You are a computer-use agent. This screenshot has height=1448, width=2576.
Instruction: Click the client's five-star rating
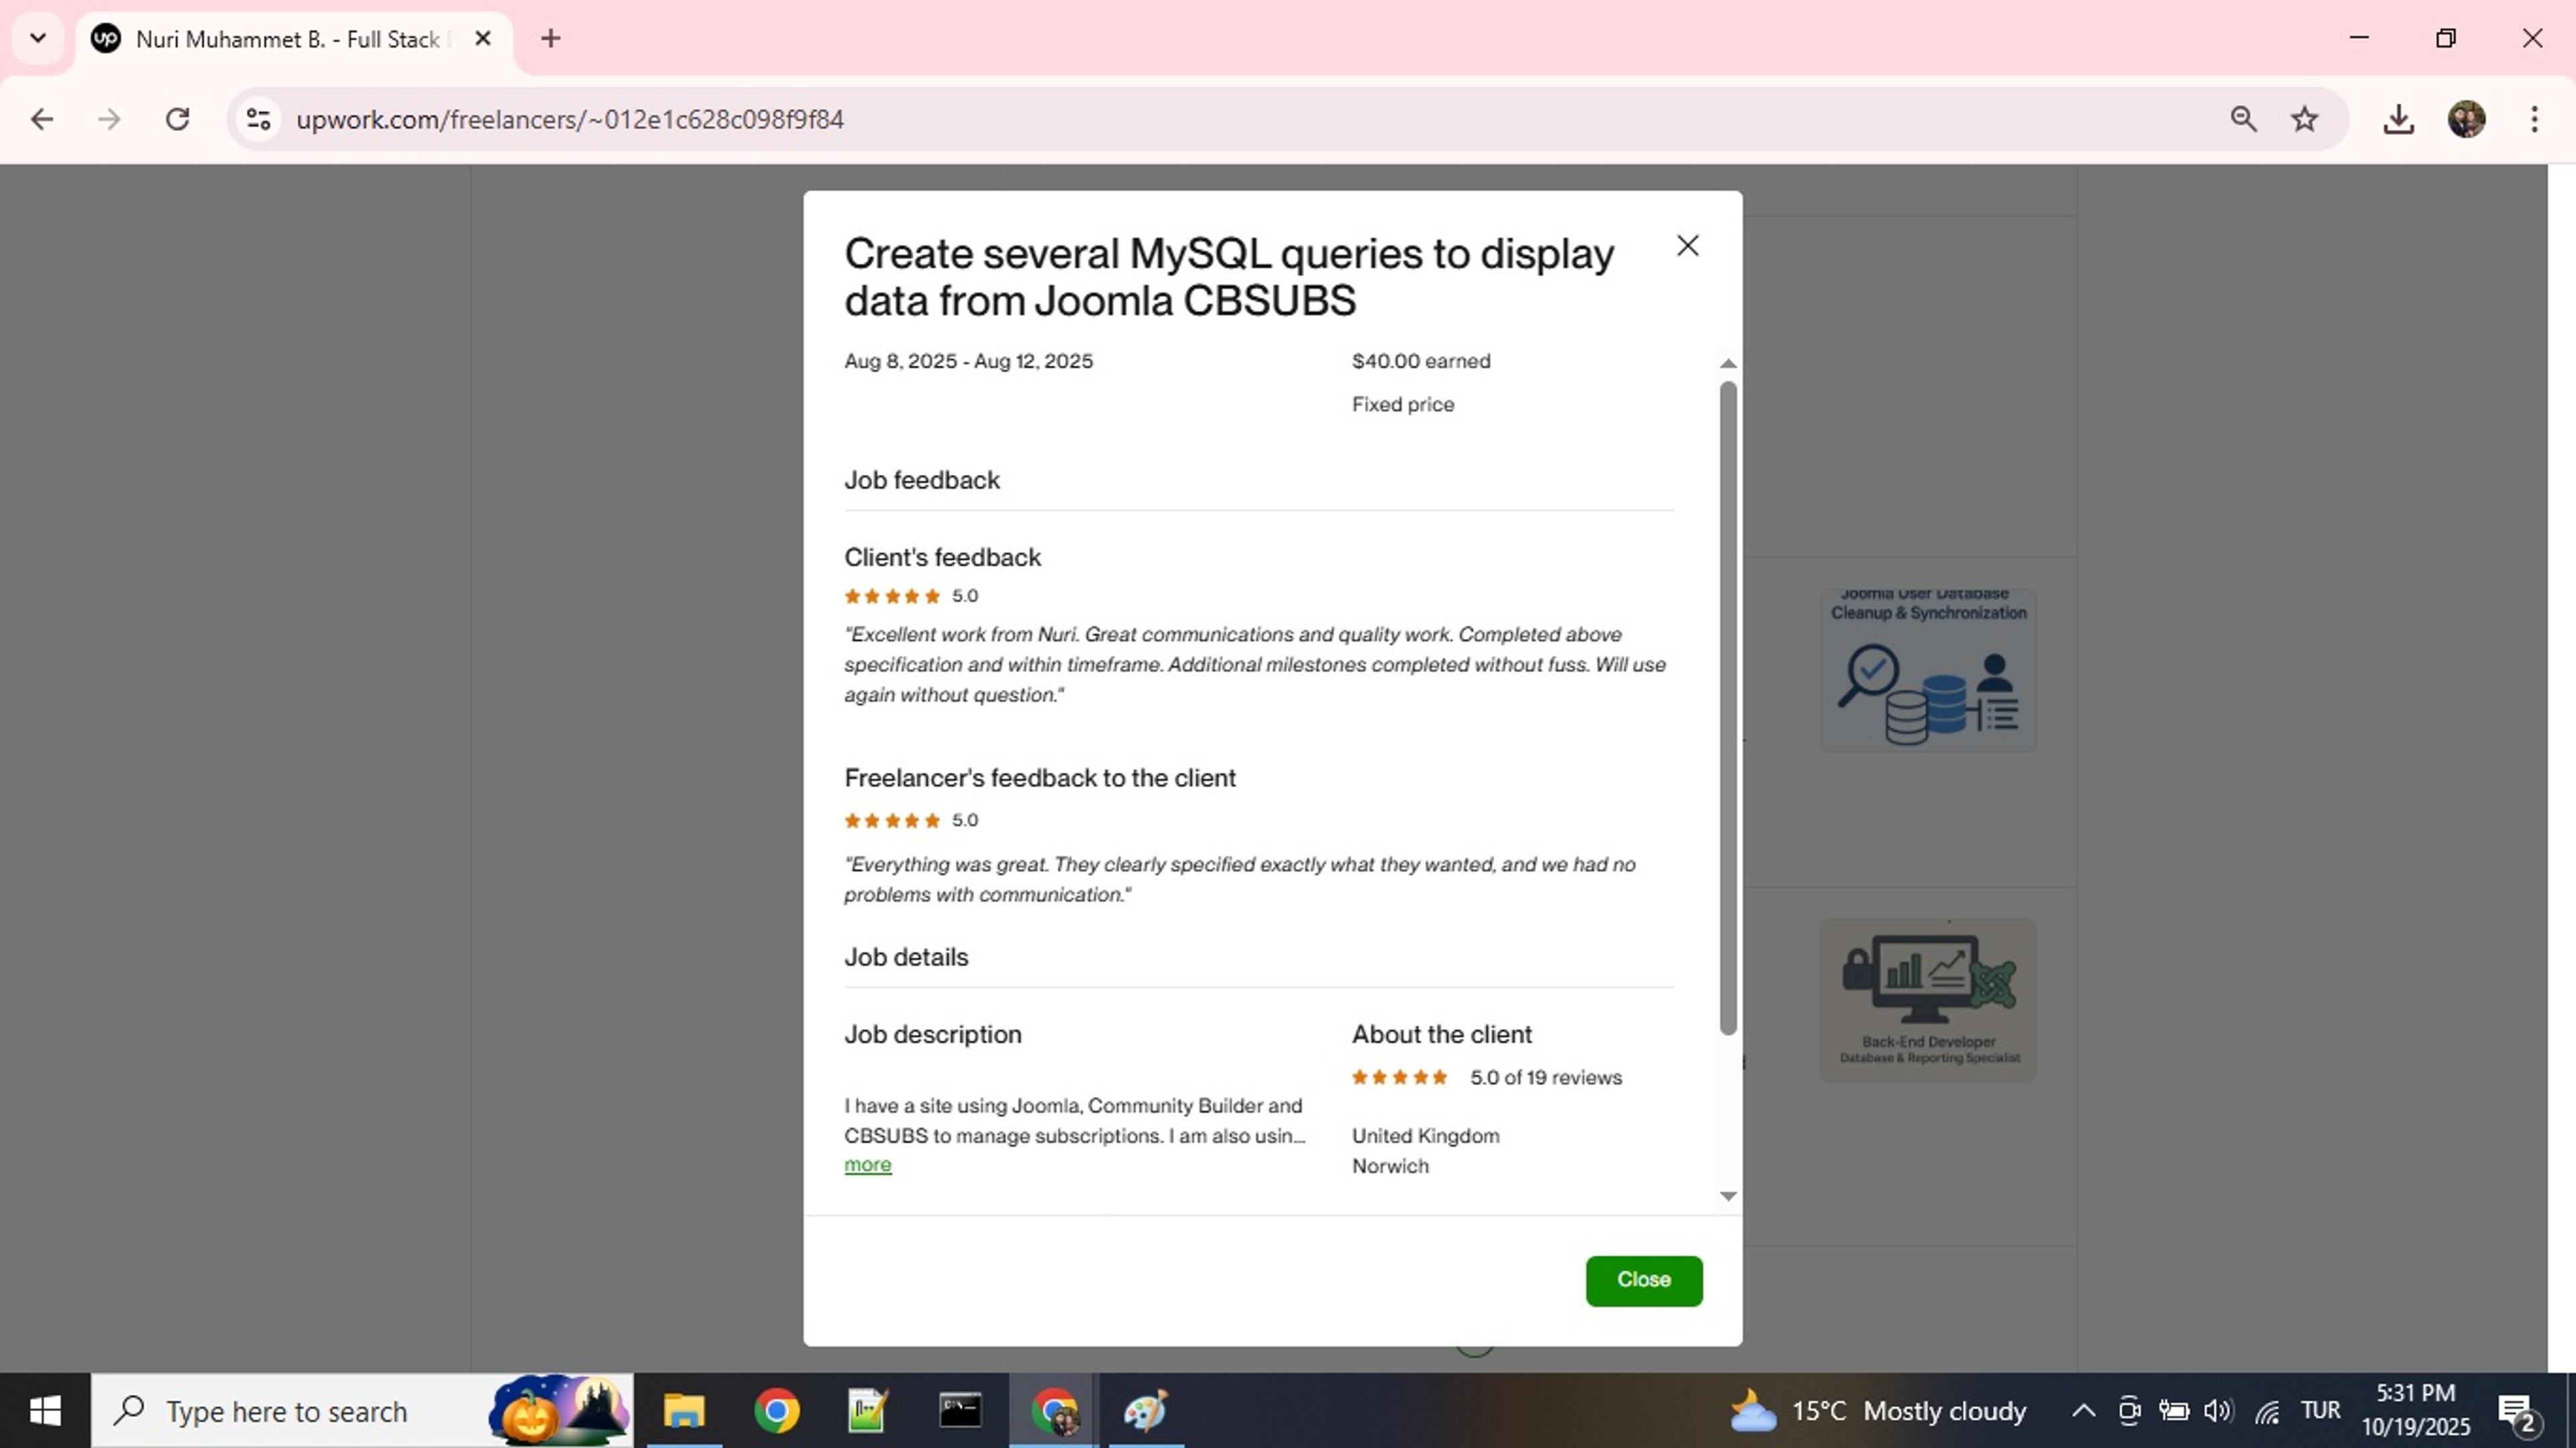(x=892, y=597)
